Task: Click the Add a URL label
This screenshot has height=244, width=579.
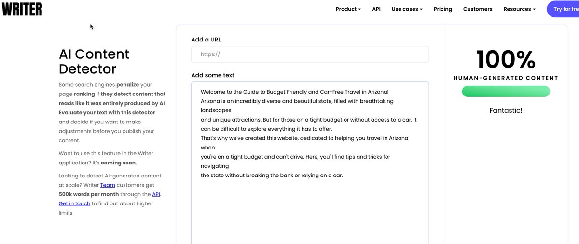Action: [x=206, y=40]
